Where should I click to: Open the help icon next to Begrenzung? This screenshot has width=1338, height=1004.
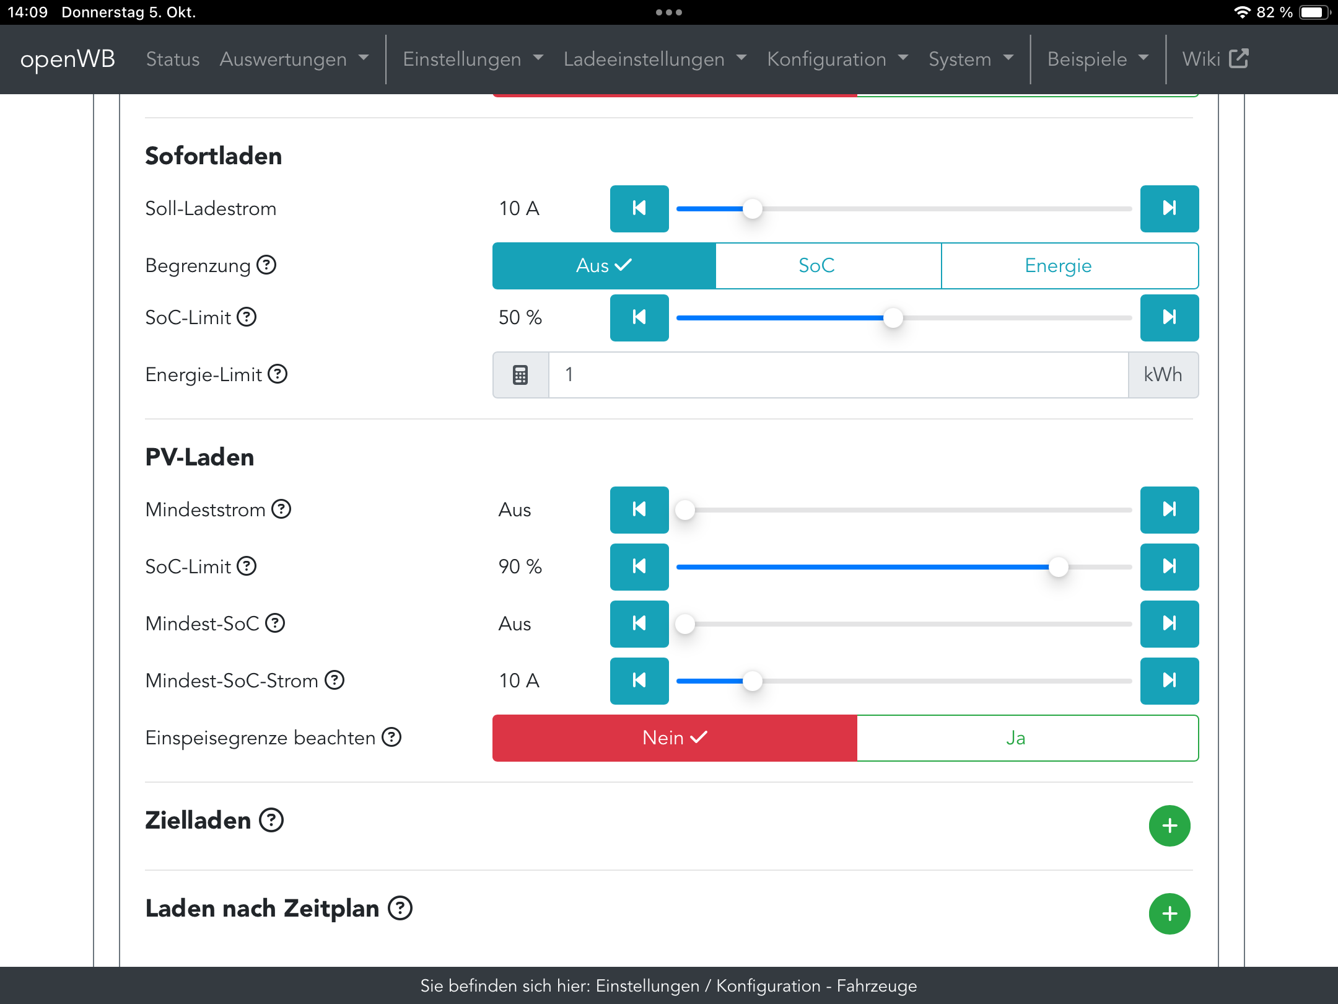pos(266,265)
